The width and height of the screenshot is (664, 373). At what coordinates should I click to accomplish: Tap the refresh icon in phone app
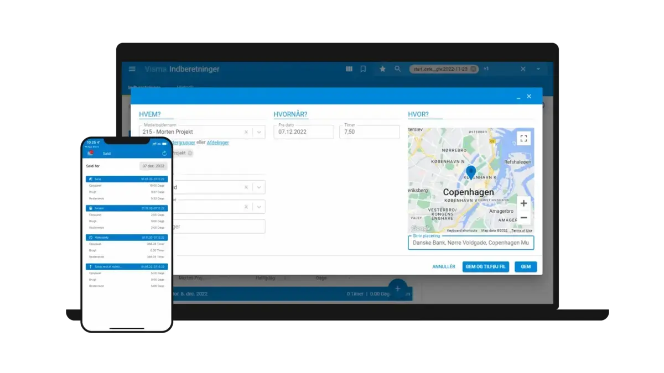pyautogui.click(x=164, y=153)
